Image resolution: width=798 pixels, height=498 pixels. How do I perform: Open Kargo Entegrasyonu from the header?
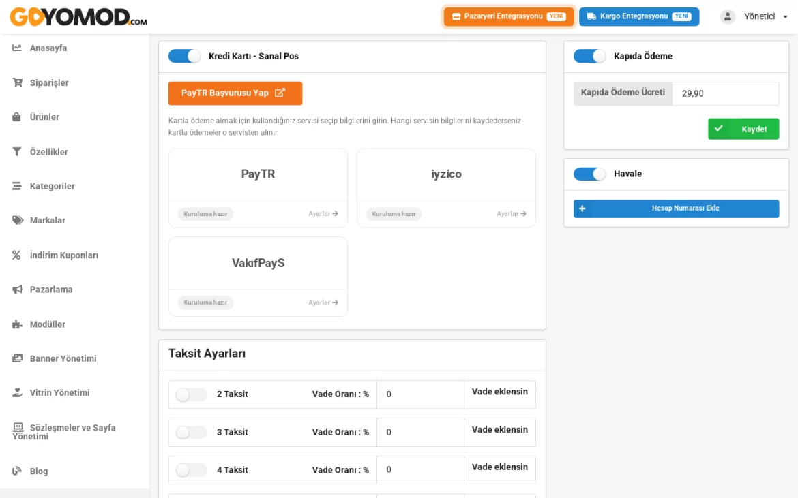639,16
